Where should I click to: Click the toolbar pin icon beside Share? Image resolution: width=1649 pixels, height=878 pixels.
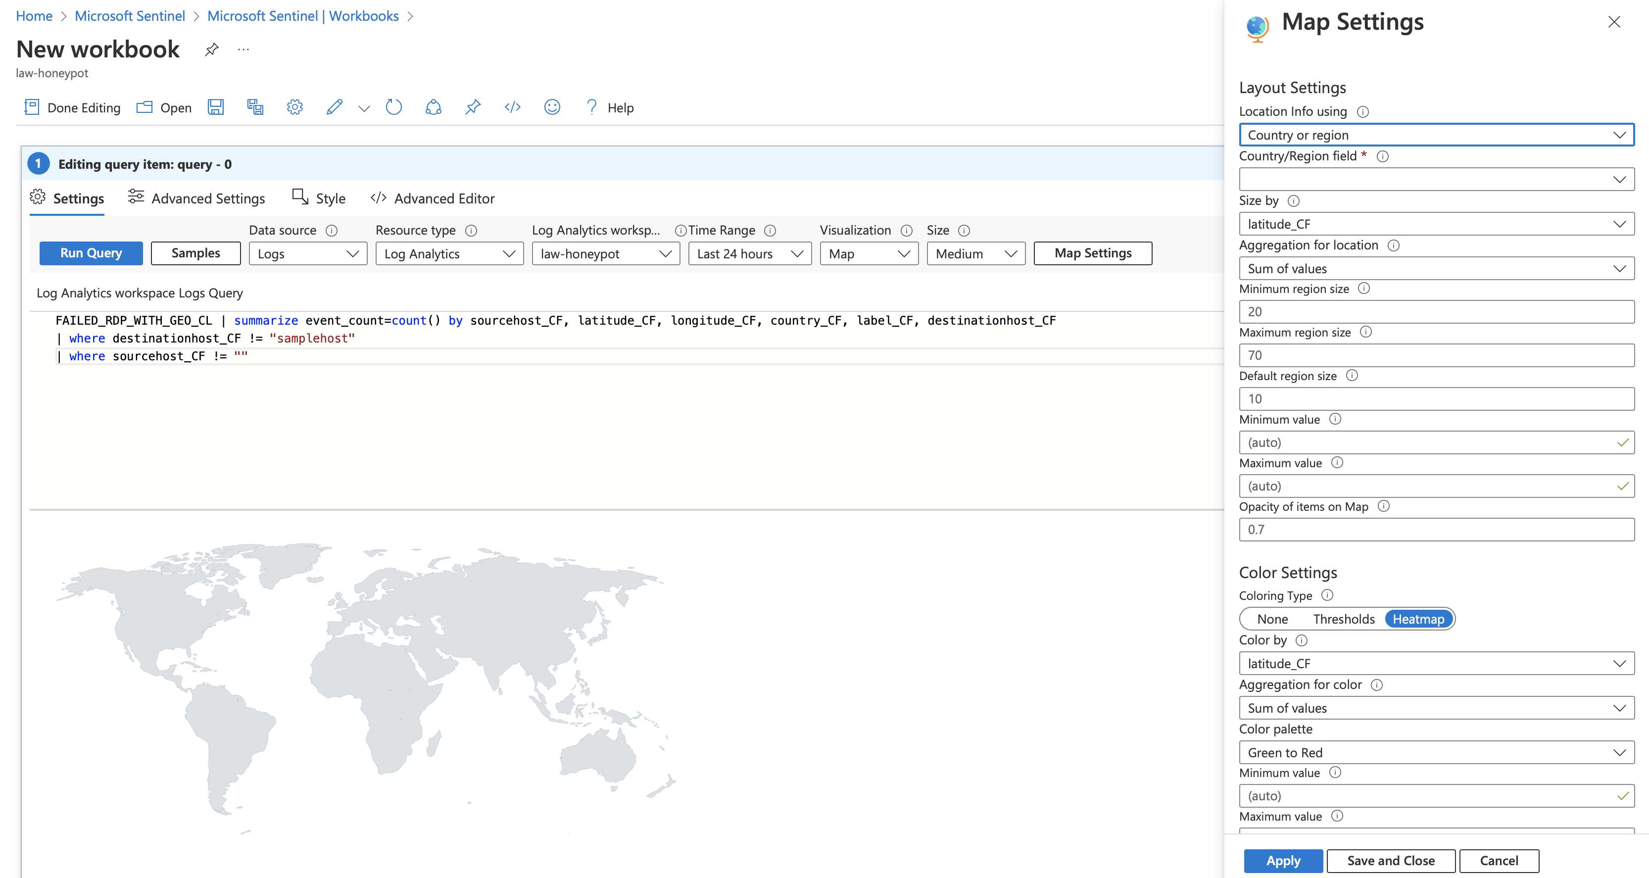[x=473, y=107]
